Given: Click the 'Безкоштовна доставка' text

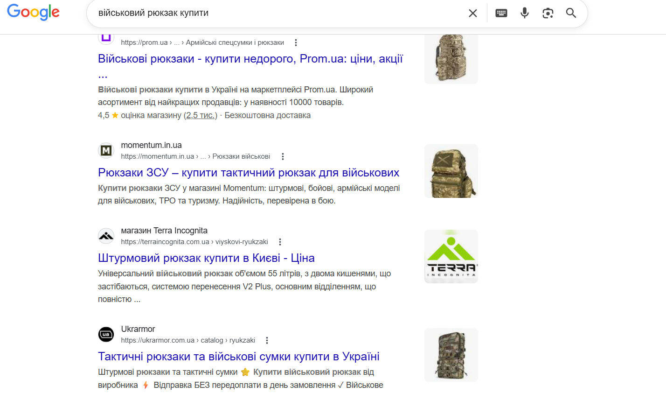Looking at the screenshot, I should 268,115.
